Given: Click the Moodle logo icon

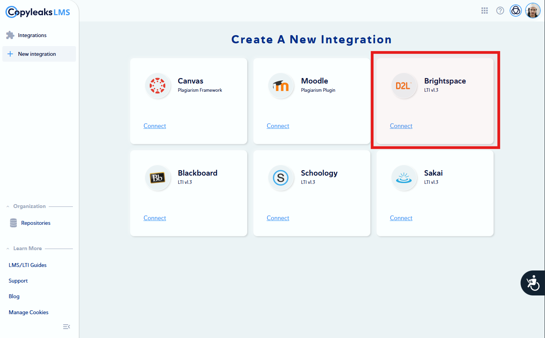Looking at the screenshot, I should coord(281,85).
